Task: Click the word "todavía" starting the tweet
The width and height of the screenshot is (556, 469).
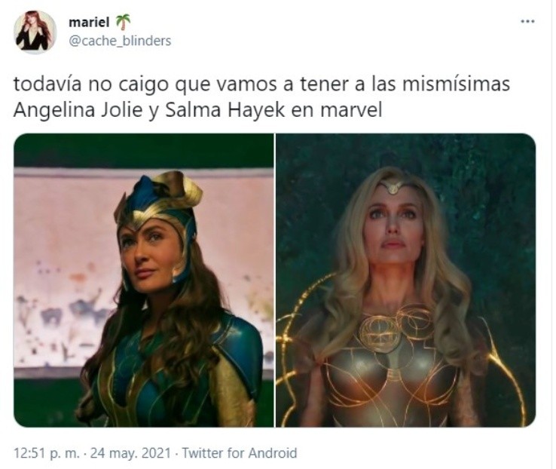Action: [48, 84]
